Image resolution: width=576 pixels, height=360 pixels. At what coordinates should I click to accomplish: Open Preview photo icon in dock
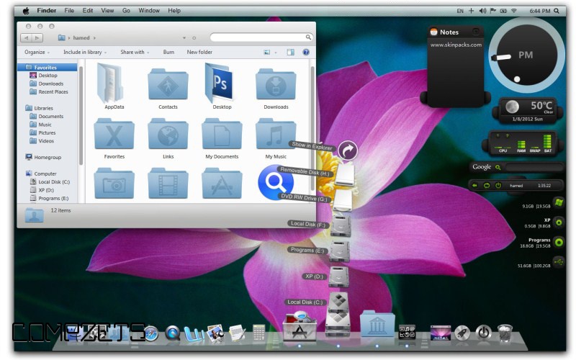215,333
